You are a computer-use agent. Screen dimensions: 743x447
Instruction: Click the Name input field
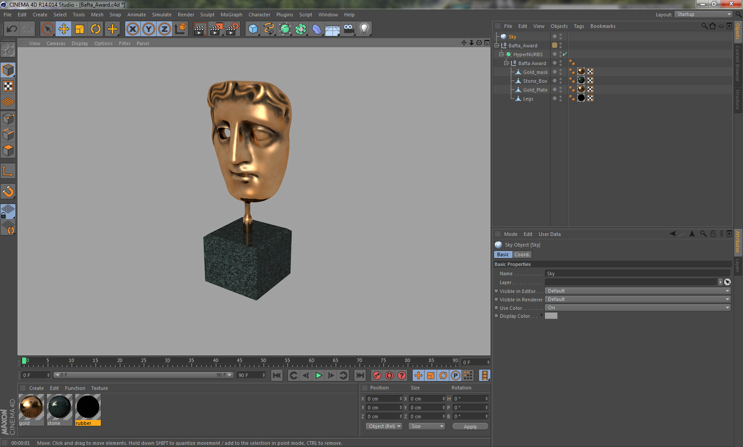638,274
